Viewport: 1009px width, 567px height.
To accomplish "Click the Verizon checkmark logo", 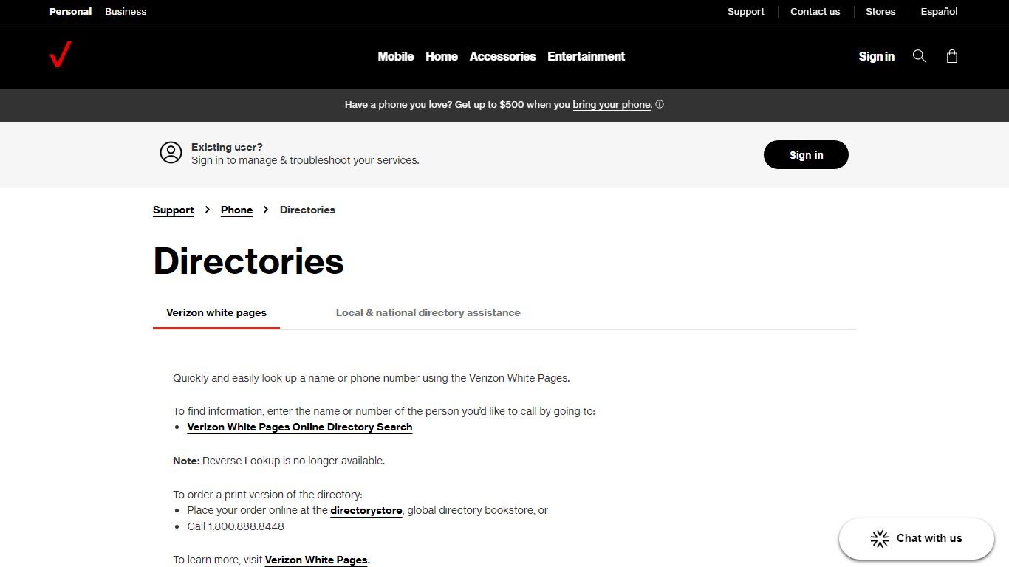I will (61, 55).
